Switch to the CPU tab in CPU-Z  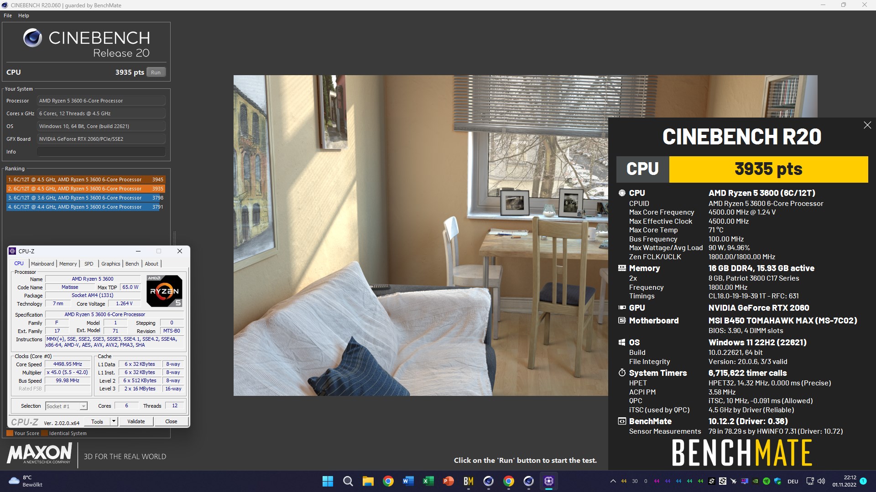tap(19, 263)
